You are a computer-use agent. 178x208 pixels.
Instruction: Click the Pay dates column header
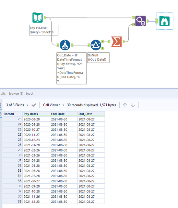(x=36, y=114)
